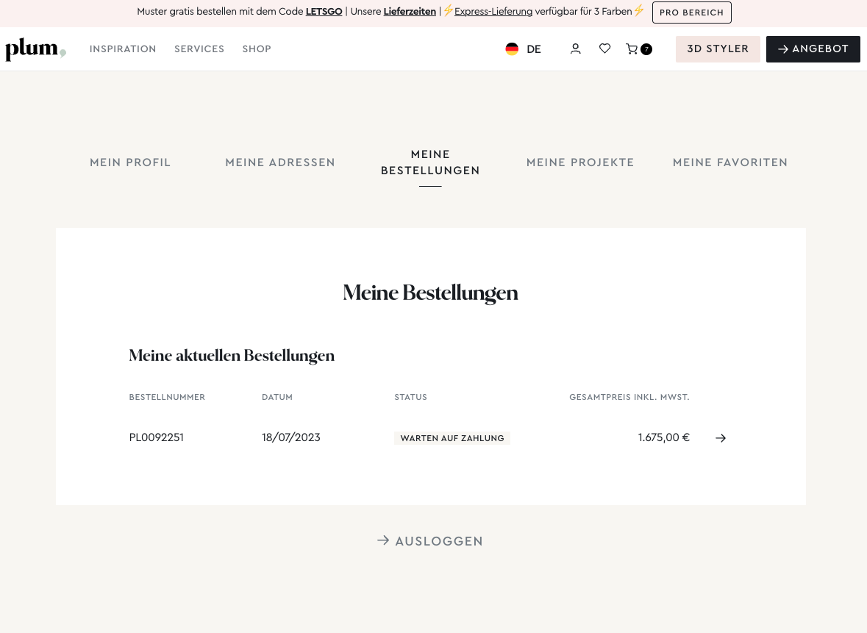867x633 pixels.
Task: Click the heart wishlist icon
Action: pyautogui.click(x=604, y=49)
